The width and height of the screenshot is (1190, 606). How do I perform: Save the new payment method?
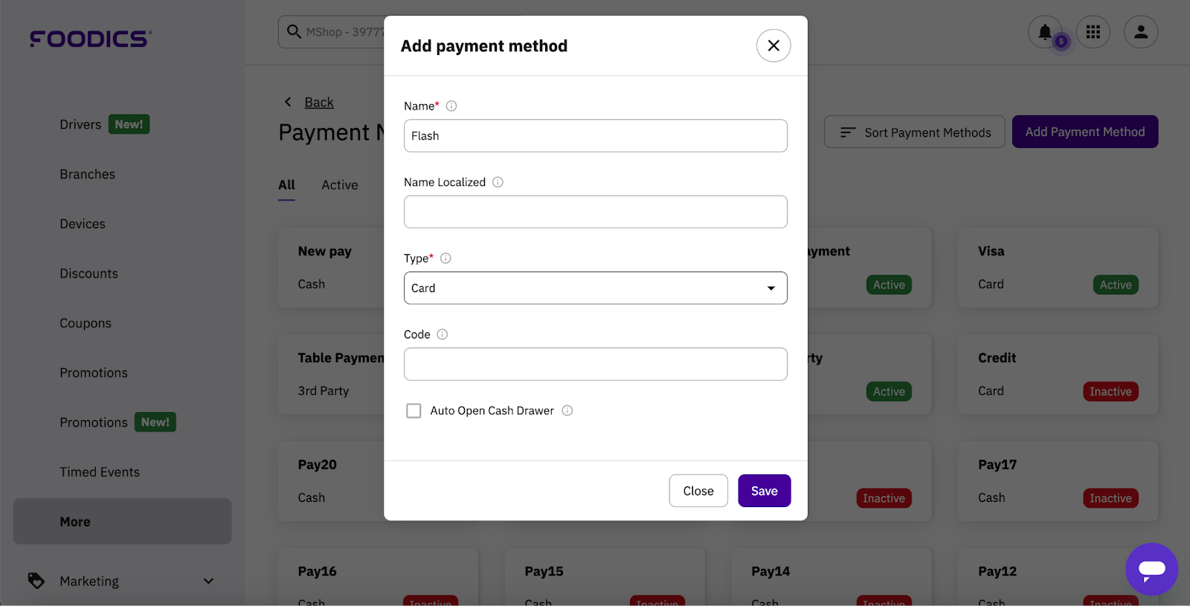(764, 491)
